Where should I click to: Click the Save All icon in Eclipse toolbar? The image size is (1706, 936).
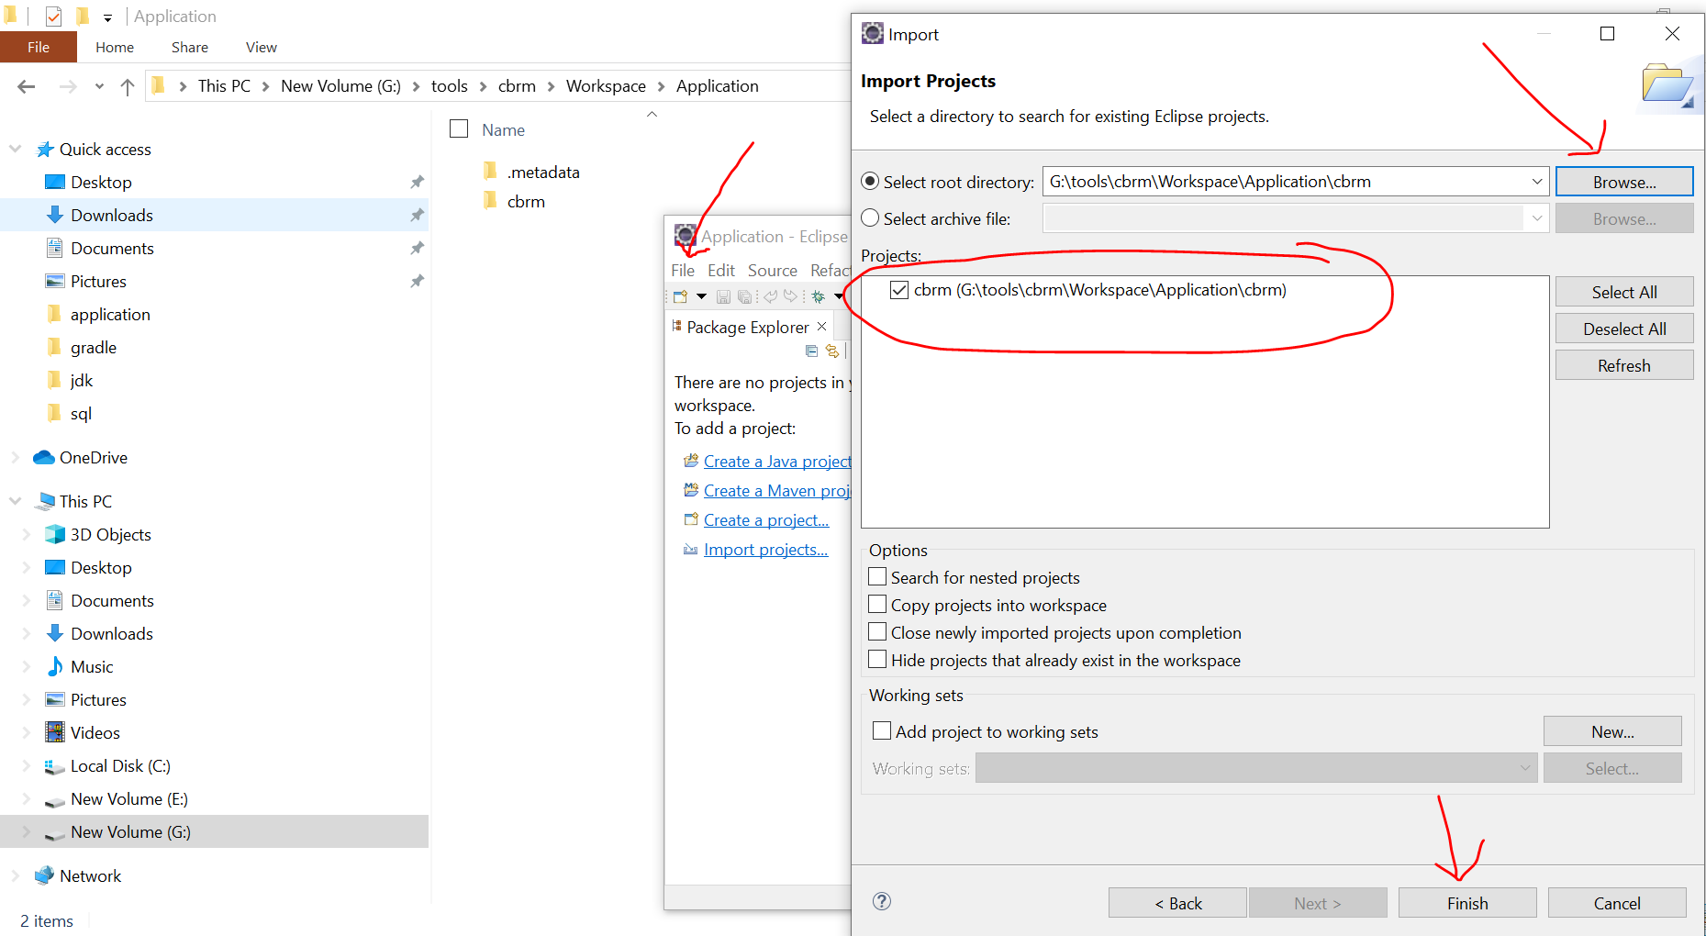pos(744,296)
